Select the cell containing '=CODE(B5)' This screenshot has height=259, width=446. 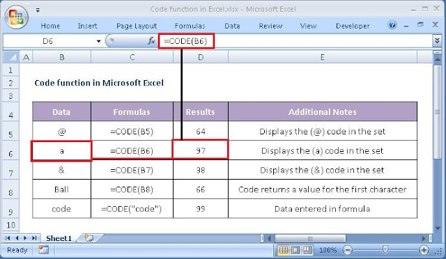click(x=132, y=131)
